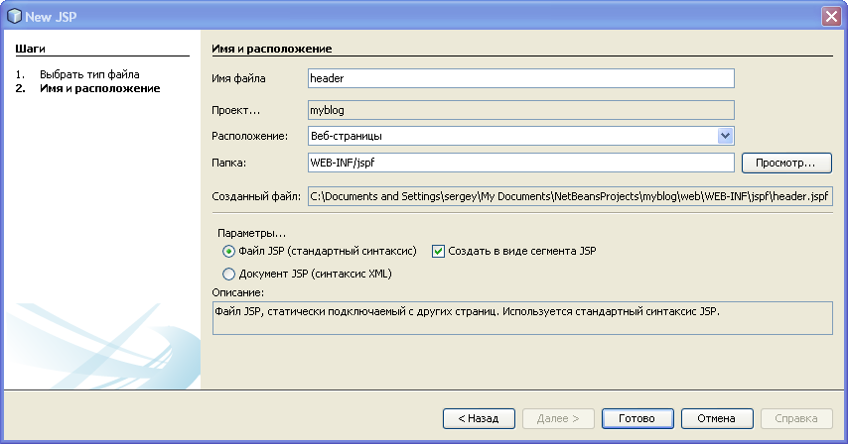Click the 'Справка' help button
The height and width of the screenshot is (444, 848).
tap(796, 418)
